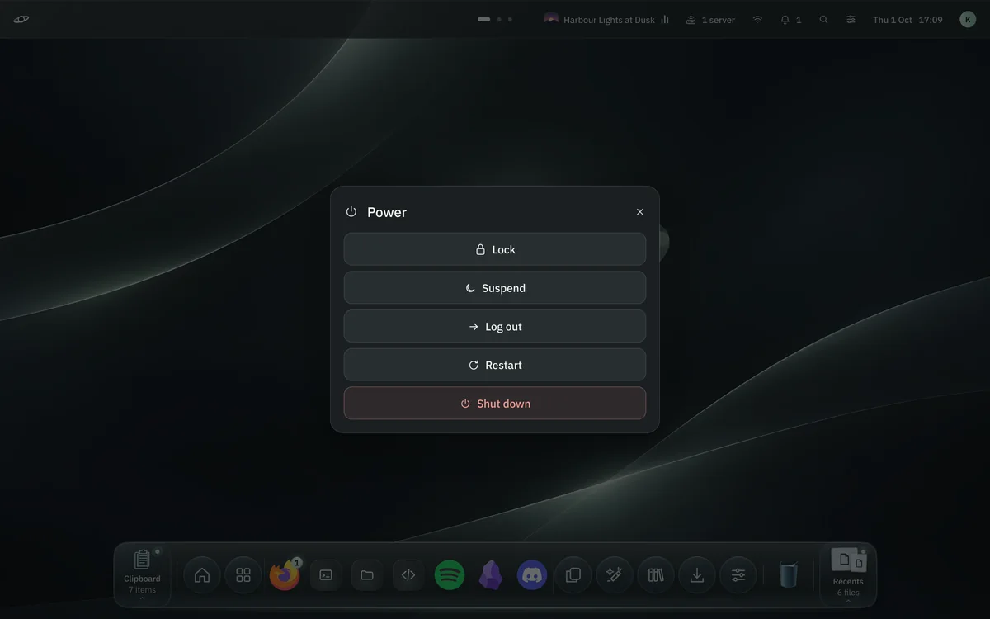Open notifications bell showing 1

coord(790,20)
